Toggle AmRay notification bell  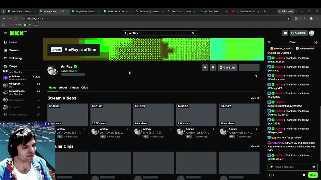coord(205,67)
